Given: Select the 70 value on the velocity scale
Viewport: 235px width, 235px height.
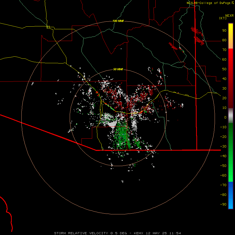Looking at the screenshot, I should [224, 50].
